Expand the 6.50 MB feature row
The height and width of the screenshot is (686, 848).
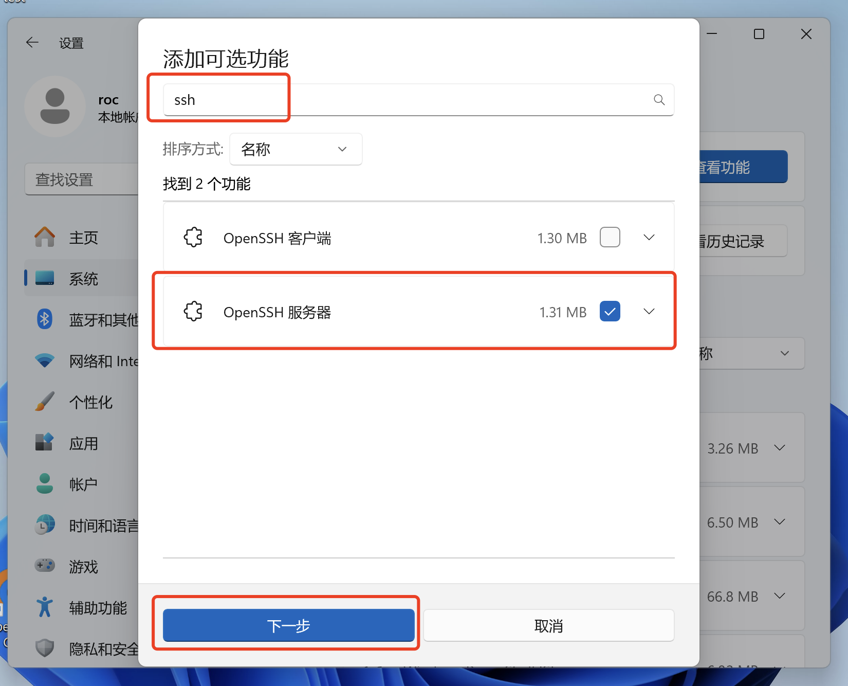(x=780, y=522)
